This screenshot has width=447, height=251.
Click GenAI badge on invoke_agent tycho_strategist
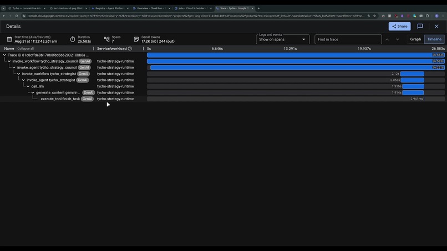(83, 80)
